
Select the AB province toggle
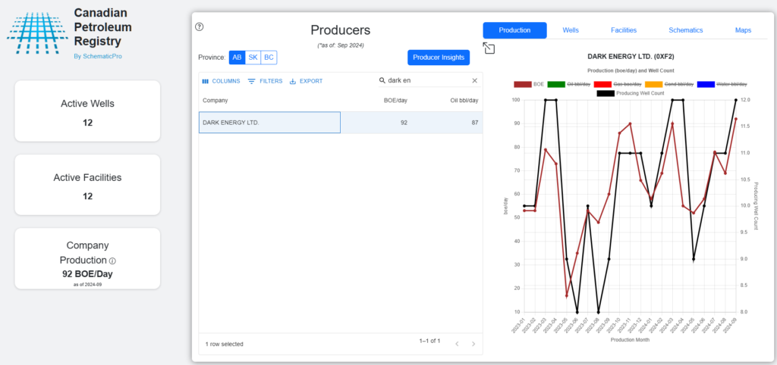237,58
